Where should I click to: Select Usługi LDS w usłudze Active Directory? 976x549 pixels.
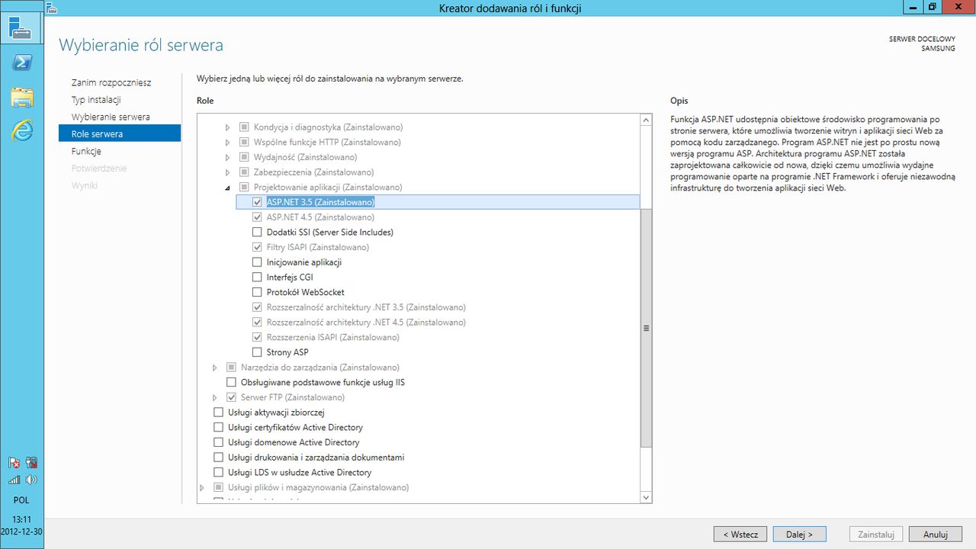click(x=219, y=473)
